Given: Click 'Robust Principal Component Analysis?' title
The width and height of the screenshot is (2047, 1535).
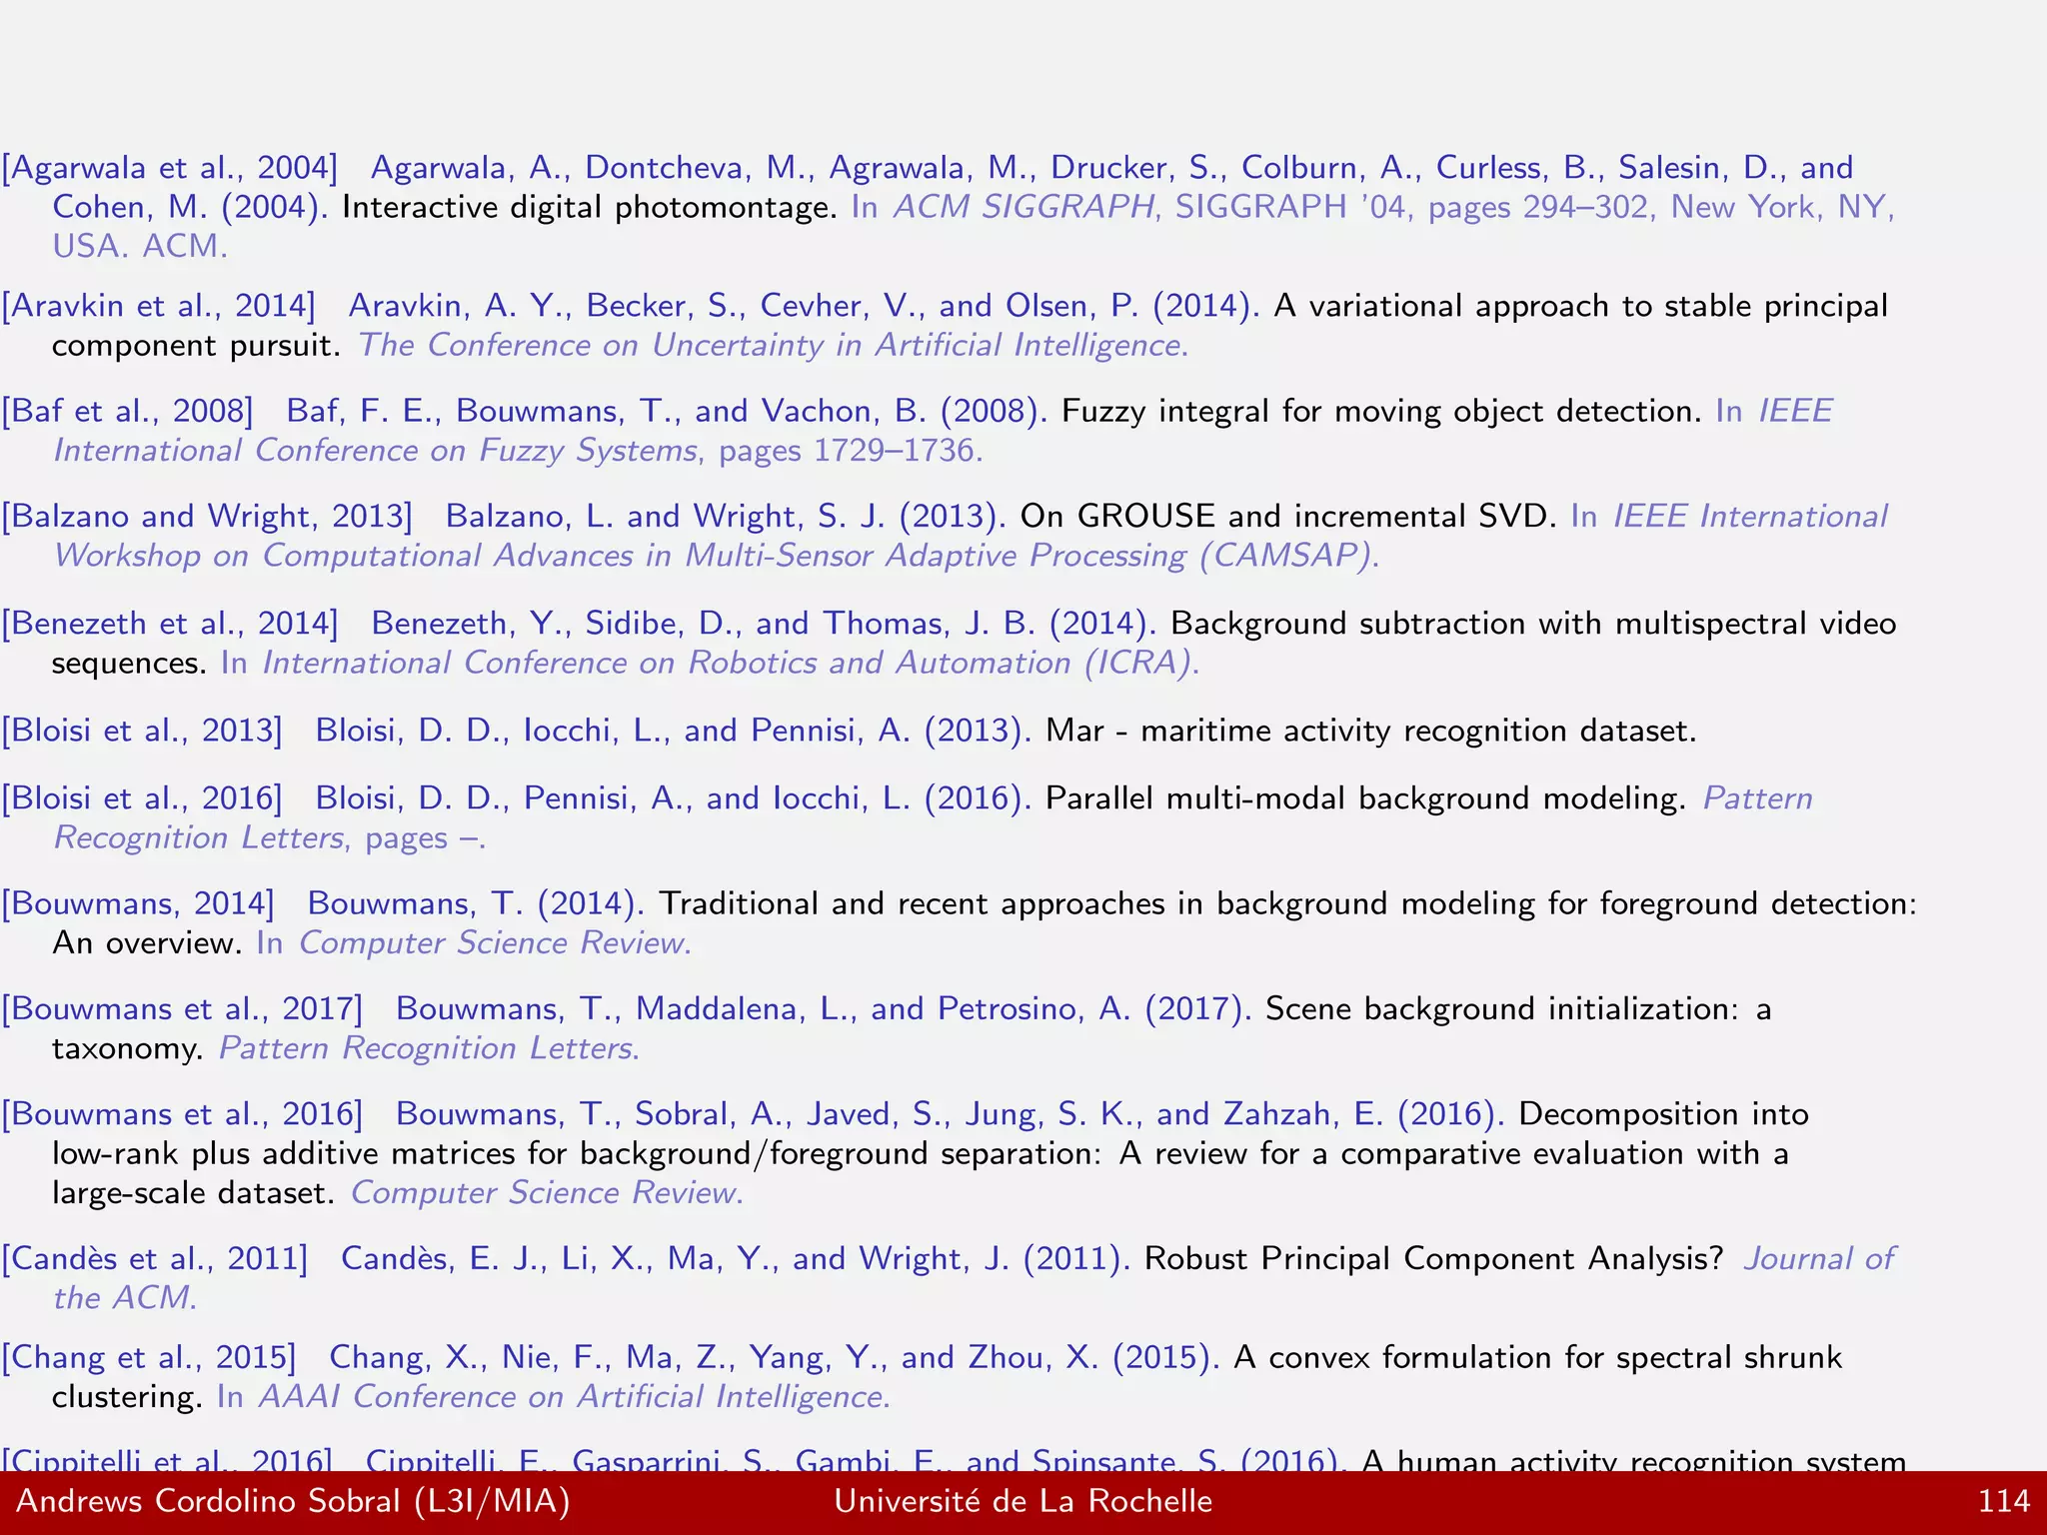Looking at the screenshot, I should pyautogui.click(x=1434, y=1259).
